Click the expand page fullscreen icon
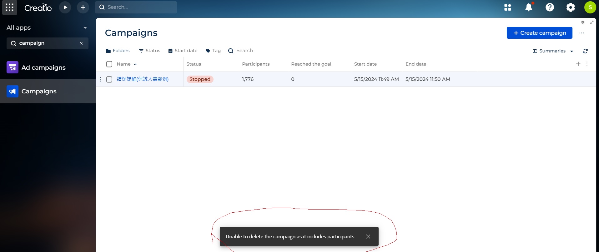The height and width of the screenshot is (252, 599). (x=592, y=22)
